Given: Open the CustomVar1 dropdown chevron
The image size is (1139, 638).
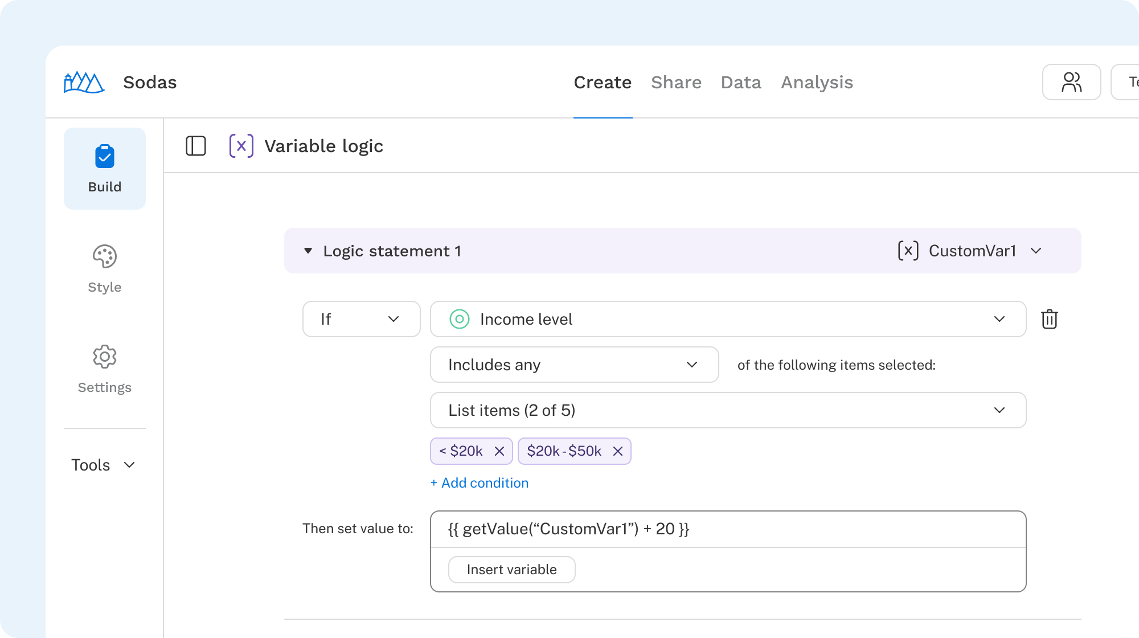Looking at the screenshot, I should point(1036,251).
